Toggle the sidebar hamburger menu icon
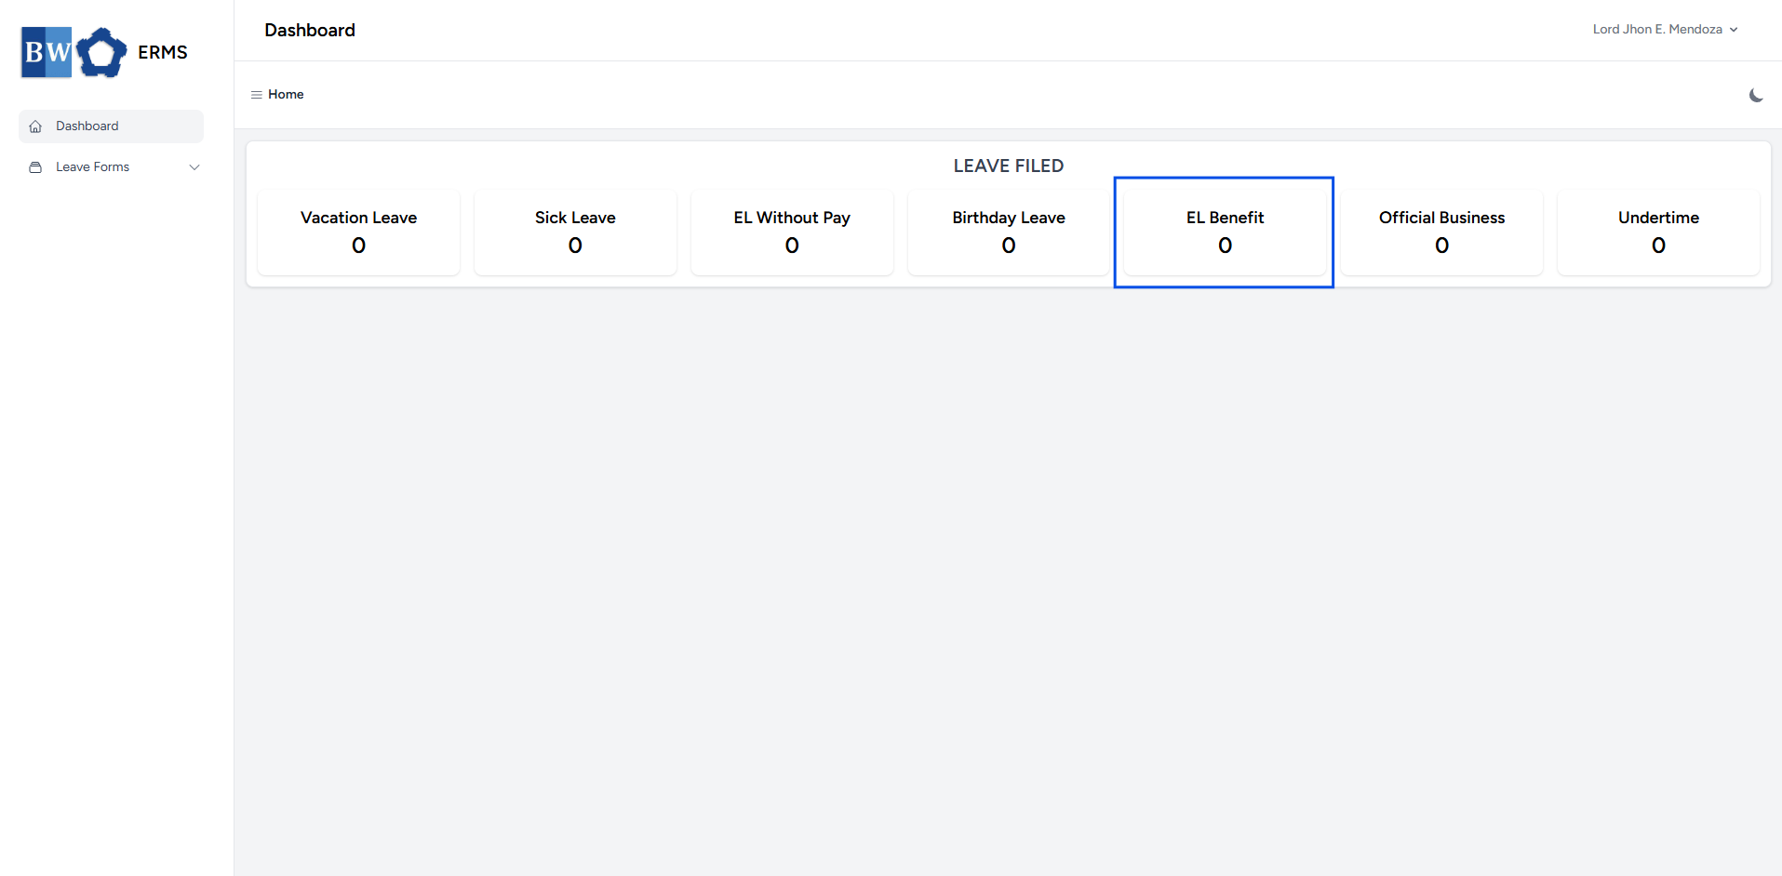The height and width of the screenshot is (876, 1782). pos(256,95)
